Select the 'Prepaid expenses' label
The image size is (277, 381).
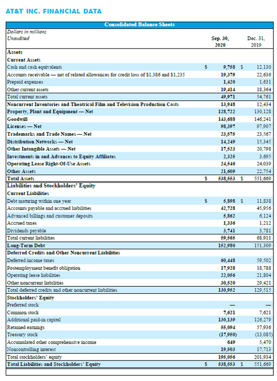pos(25,82)
